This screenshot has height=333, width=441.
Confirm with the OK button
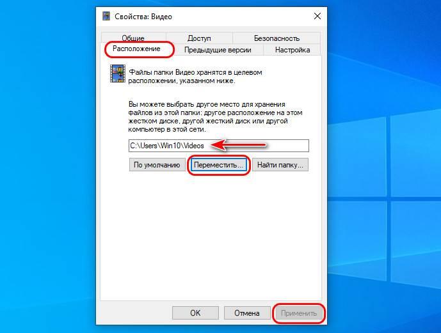point(195,313)
